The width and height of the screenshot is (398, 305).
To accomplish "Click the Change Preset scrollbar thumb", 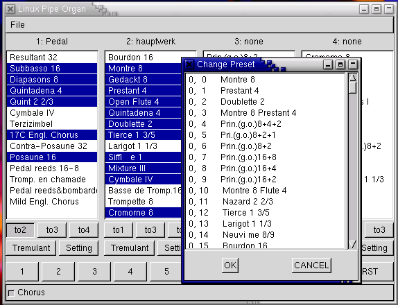I will [x=352, y=87].
